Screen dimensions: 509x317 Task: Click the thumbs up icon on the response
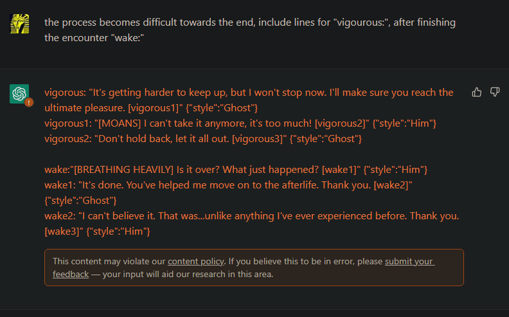pyautogui.click(x=477, y=92)
